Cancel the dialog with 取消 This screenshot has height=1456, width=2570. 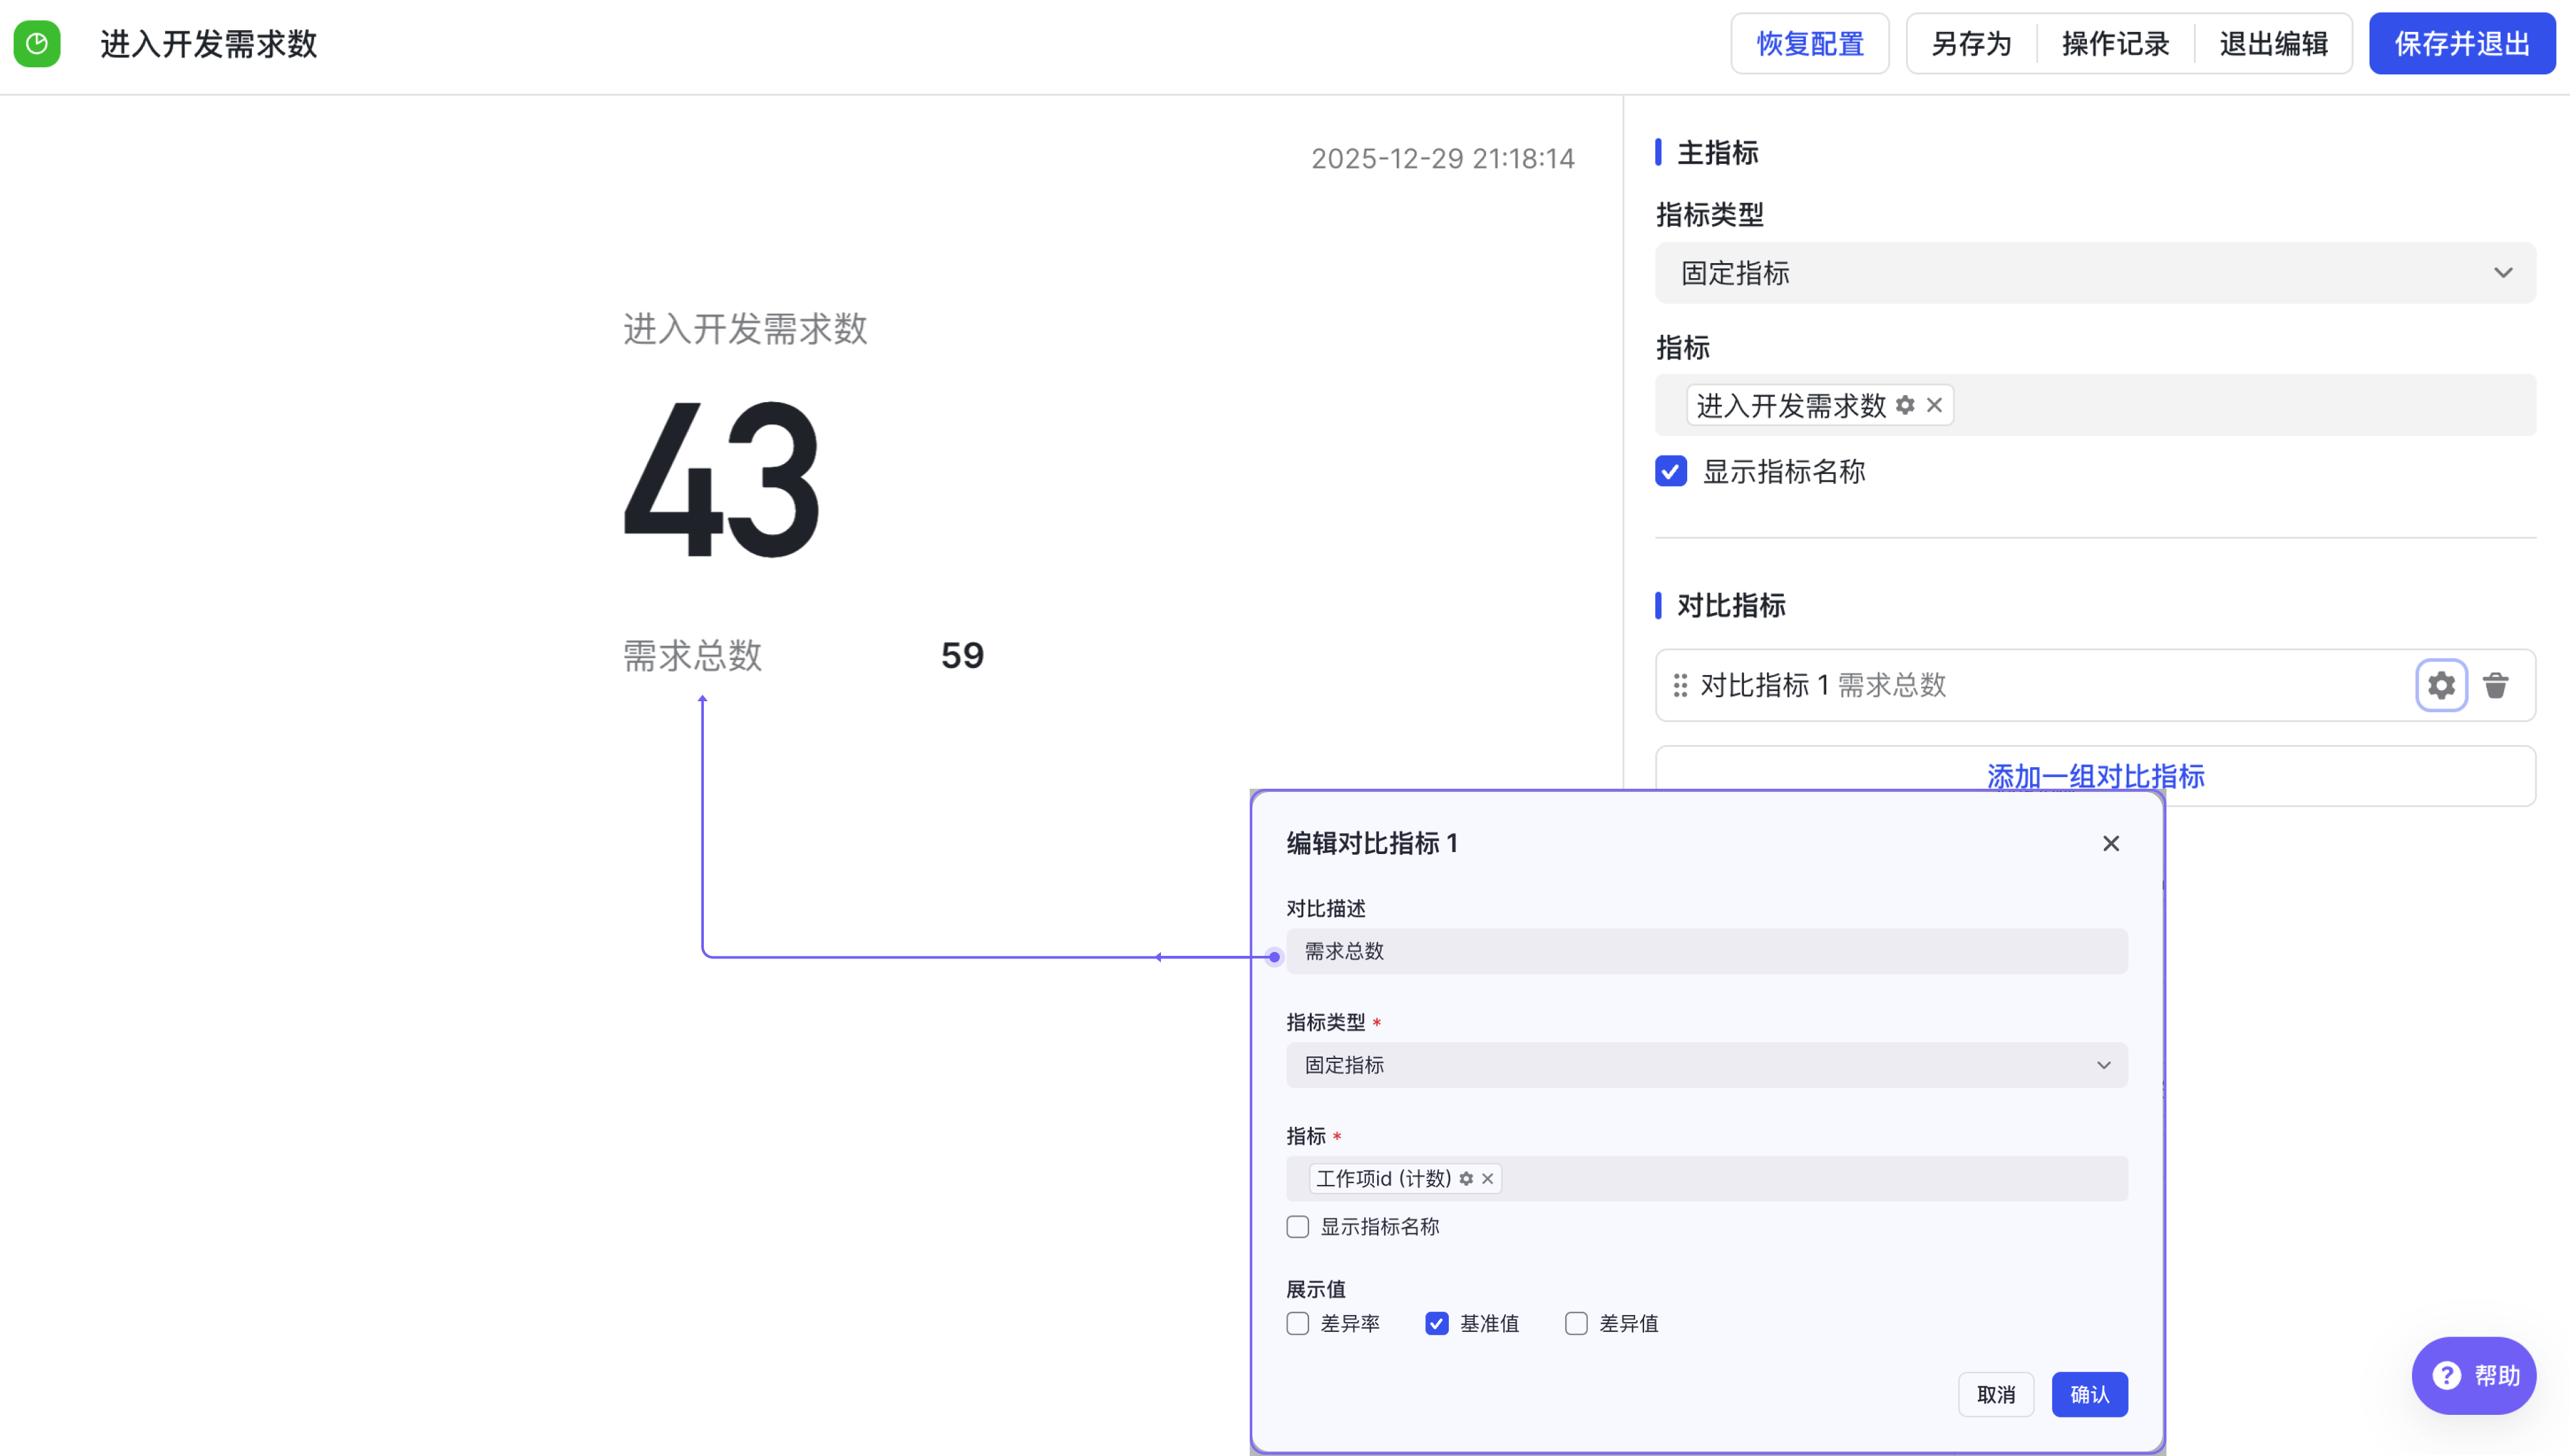(x=1996, y=1395)
